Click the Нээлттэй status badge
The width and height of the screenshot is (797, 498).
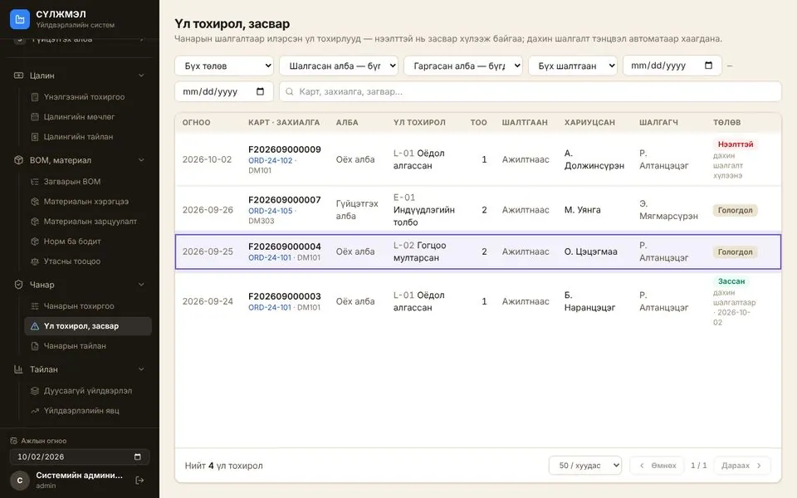pos(736,144)
